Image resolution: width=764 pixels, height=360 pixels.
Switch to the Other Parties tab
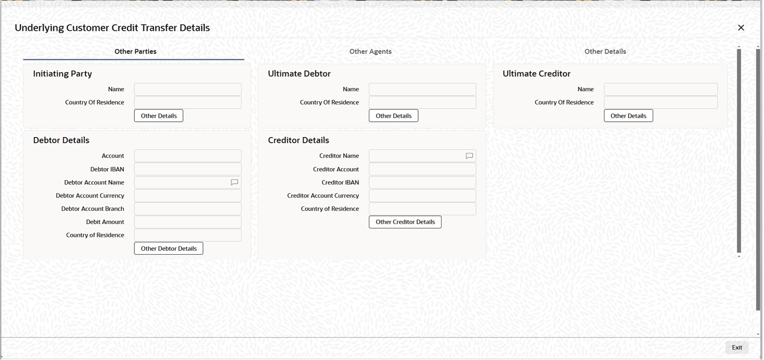136,51
